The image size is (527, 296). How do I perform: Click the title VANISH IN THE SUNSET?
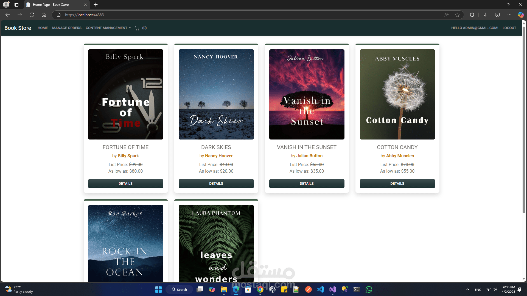click(307, 147)
